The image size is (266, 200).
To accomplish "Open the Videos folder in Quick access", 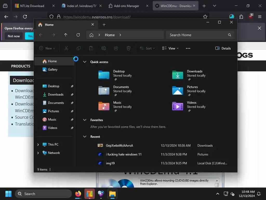I will pyautogui.click(x=189, y=106).
